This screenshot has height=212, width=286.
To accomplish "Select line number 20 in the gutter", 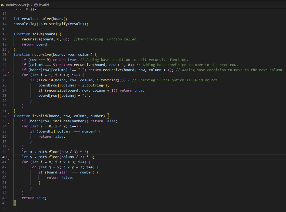I will (x=4, y=54).
